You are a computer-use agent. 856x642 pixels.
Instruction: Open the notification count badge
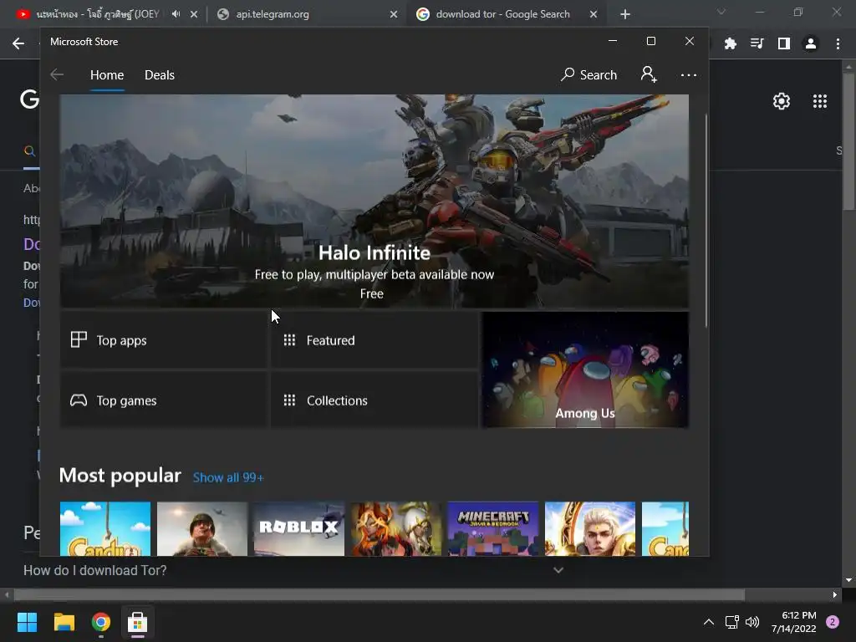pyautogui.click(x=833, y=622)
